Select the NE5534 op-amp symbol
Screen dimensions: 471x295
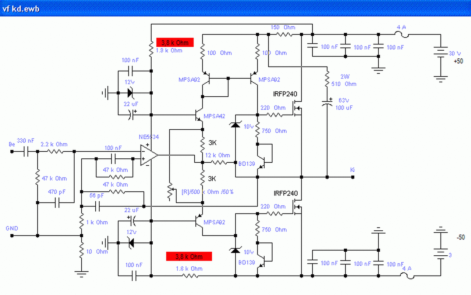point(149,155)
